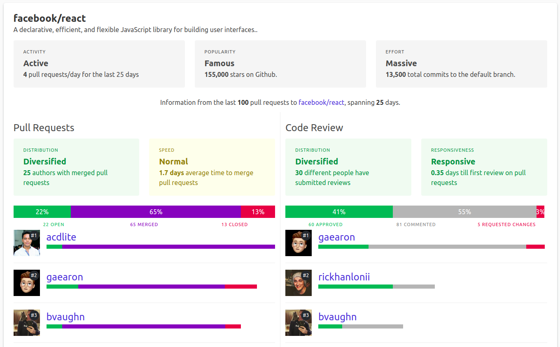Select the Activity card showing Active

[x=99, y=64]
